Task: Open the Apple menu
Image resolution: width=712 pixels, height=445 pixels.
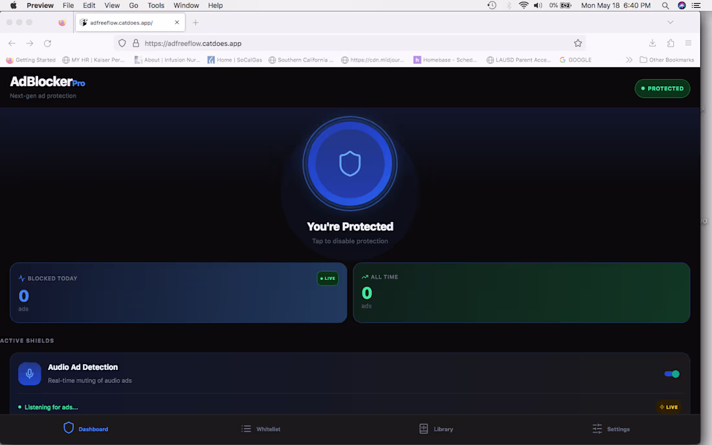Action: 13,5
